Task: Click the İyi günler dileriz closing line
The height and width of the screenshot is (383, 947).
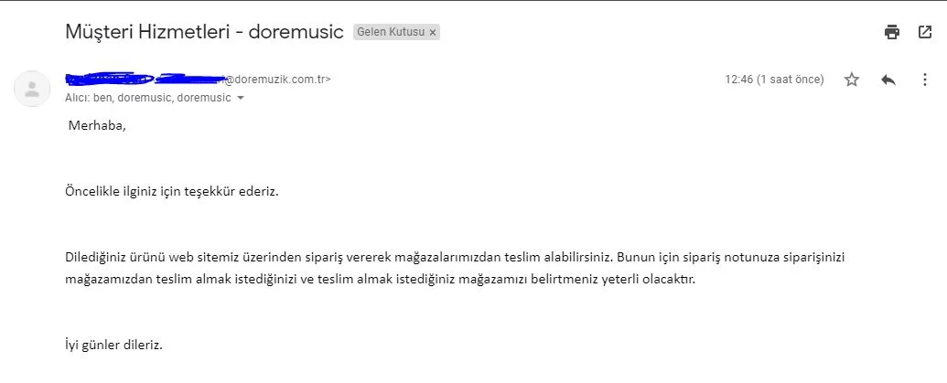Action: (113, 346)
